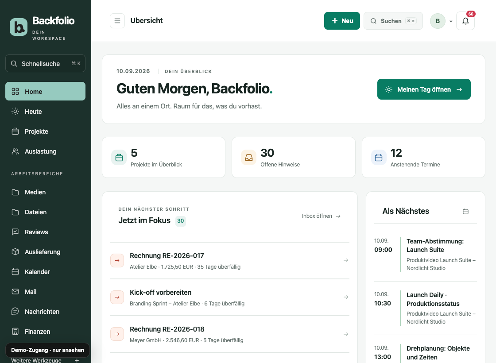
Task: Click Meinen Tag öffnen button
Action: click(x=424, y=89)
